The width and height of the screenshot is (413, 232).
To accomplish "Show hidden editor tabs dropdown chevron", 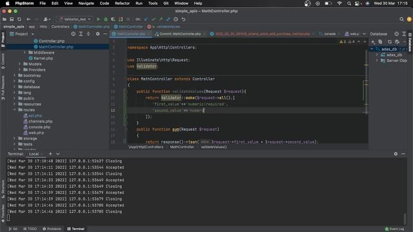I will (364, 34).
